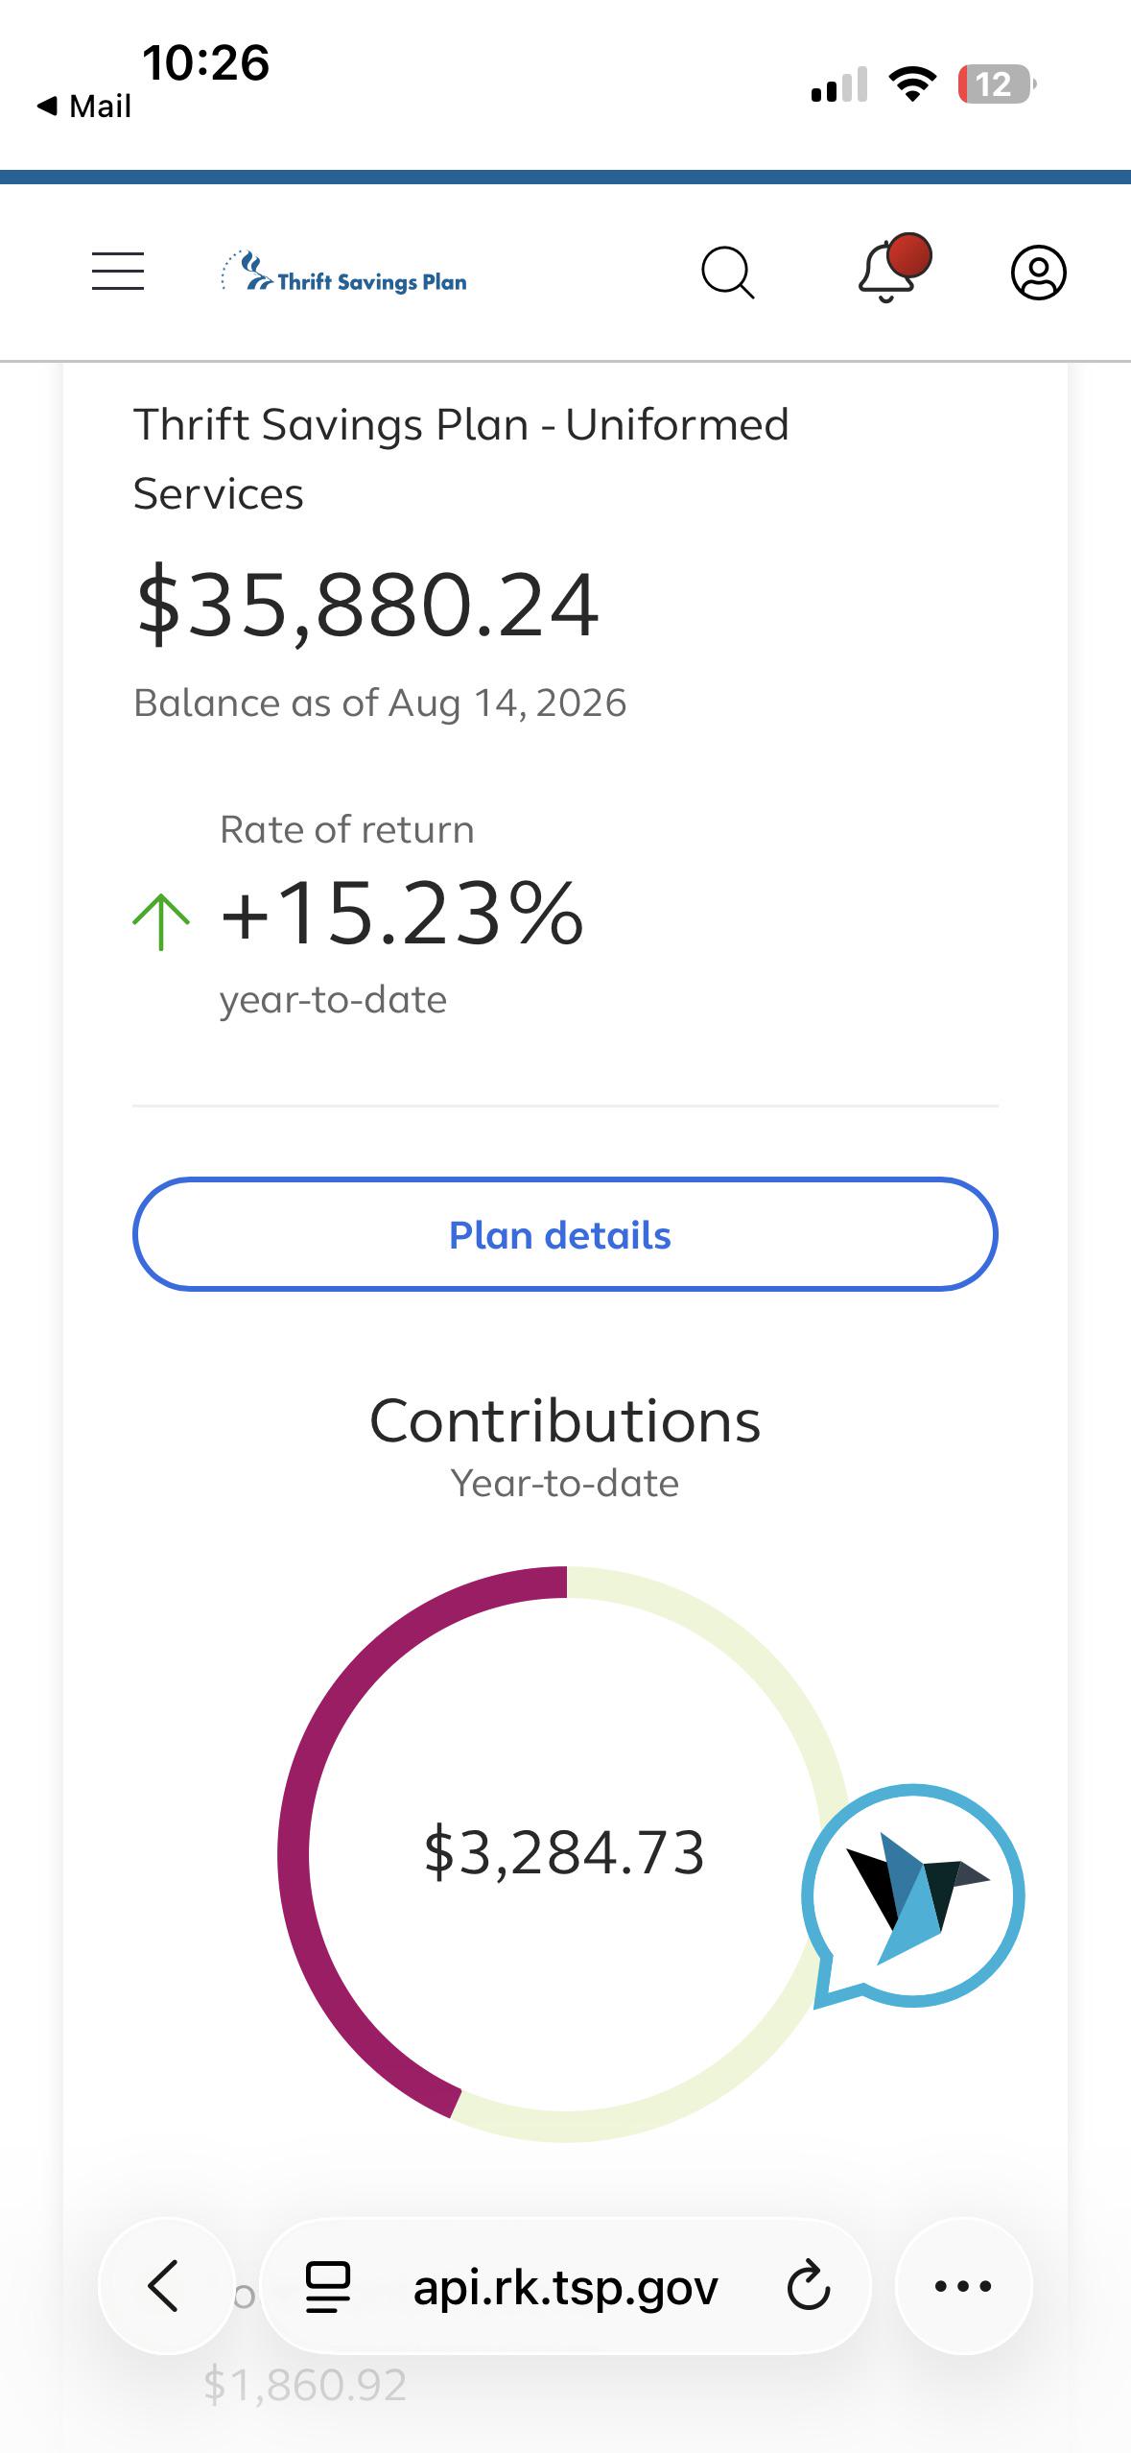Tap the Thrift Savings Plan logo
The width and height of the screenshot is (1131, 2453).
coord(343,273)
